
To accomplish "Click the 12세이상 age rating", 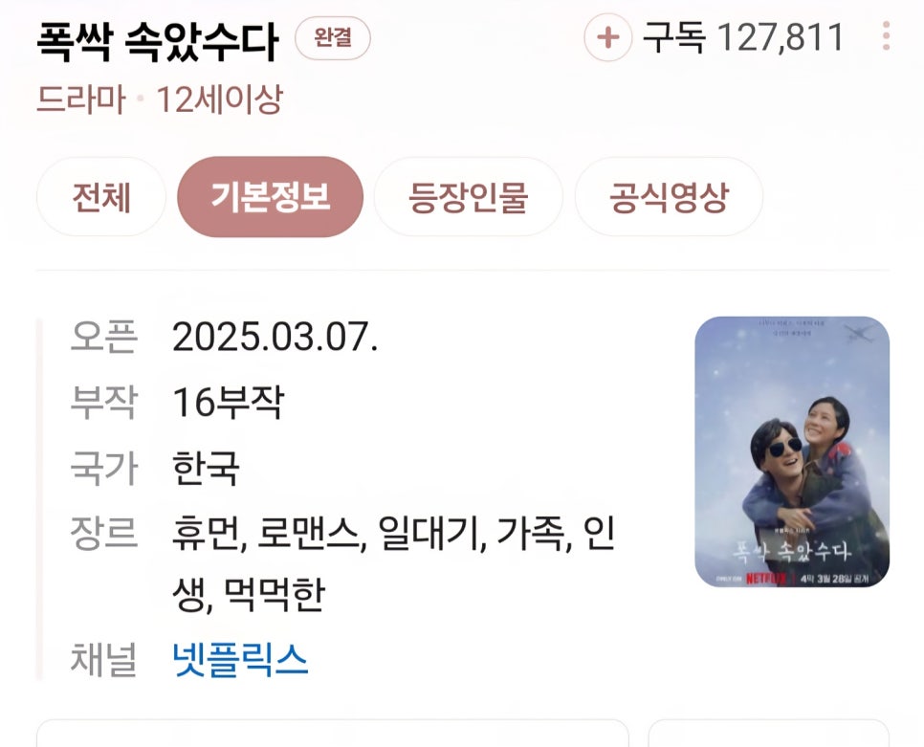I will [220, 99].
